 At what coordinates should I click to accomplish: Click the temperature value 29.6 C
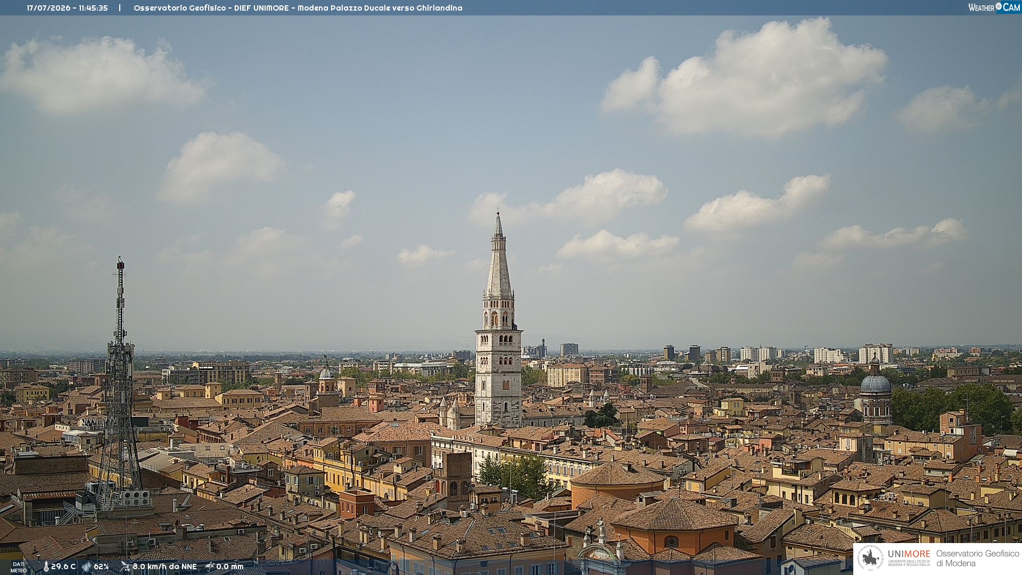(63, 567)
